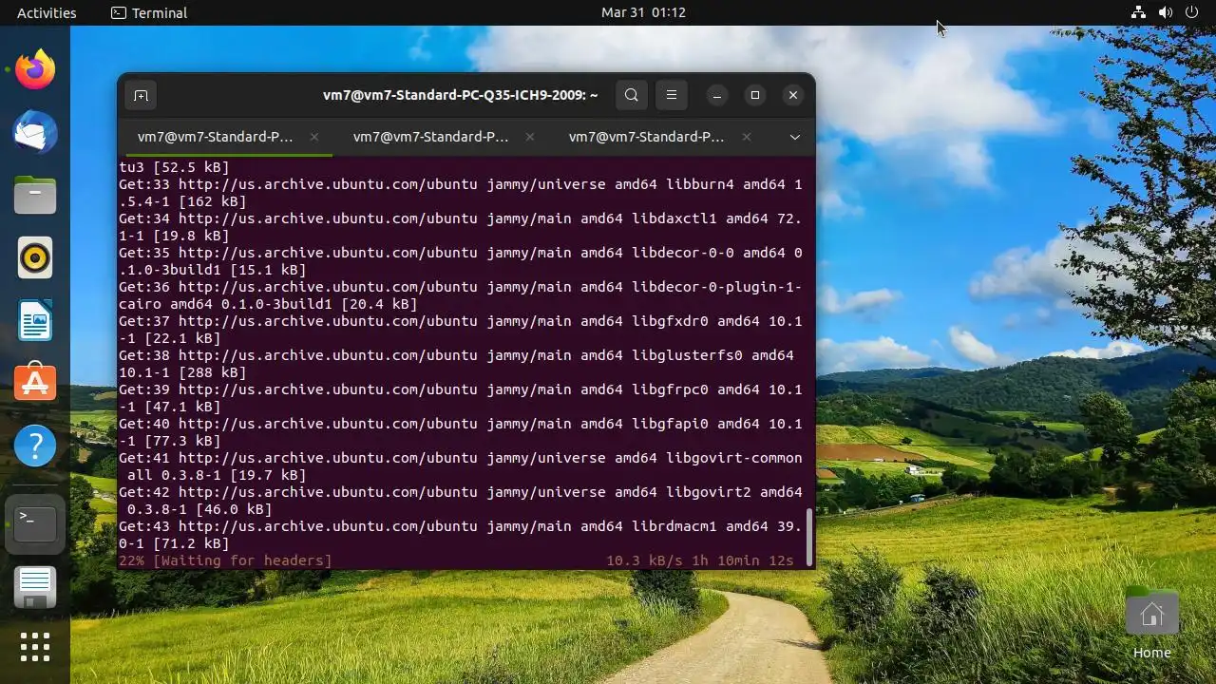Click the network status icon
This screenshot has height=684, width=1216.
click(1138, 12)
